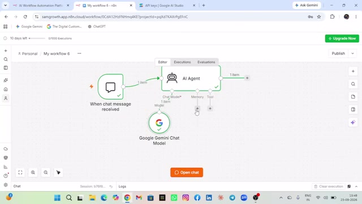This screenshot has width=362, height=204.
Task: Add node with right panel plus button
Action: (353, 71)
